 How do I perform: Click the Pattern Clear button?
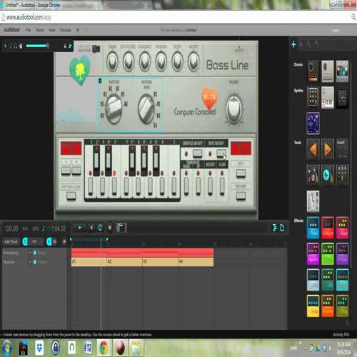click(x=71, y=196)
